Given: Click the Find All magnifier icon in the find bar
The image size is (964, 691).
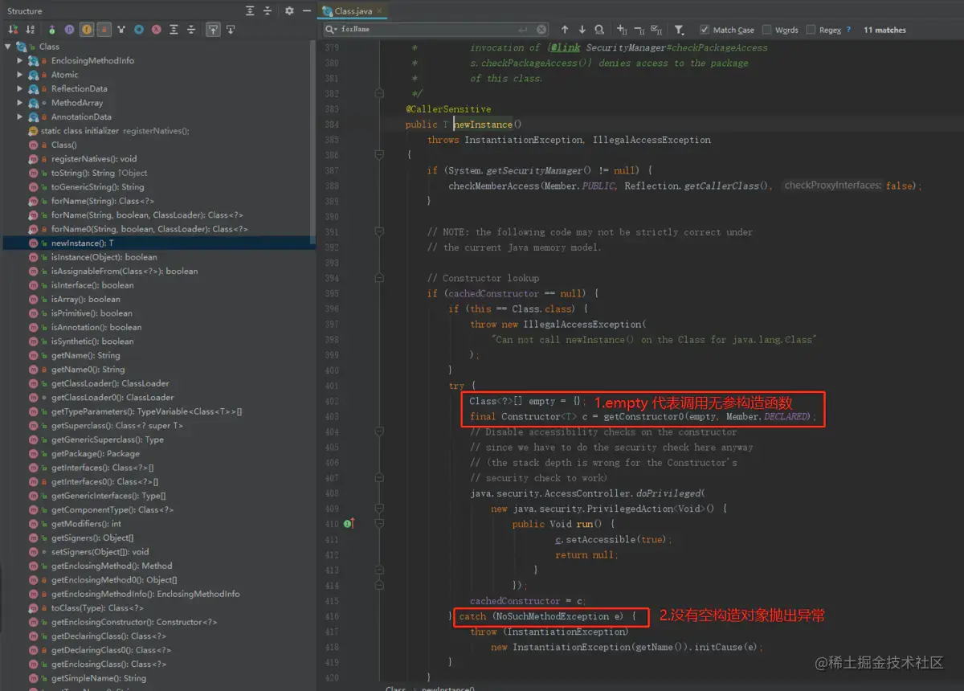Looking at the screenshot, I should coord(599,30).
